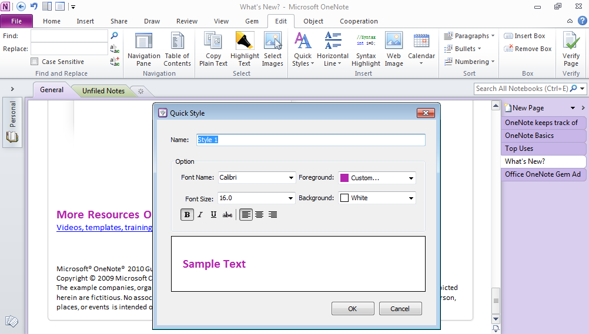Open the Personal notebook icon
Screen dimensions: 589x334
click(x=12, y=137)
